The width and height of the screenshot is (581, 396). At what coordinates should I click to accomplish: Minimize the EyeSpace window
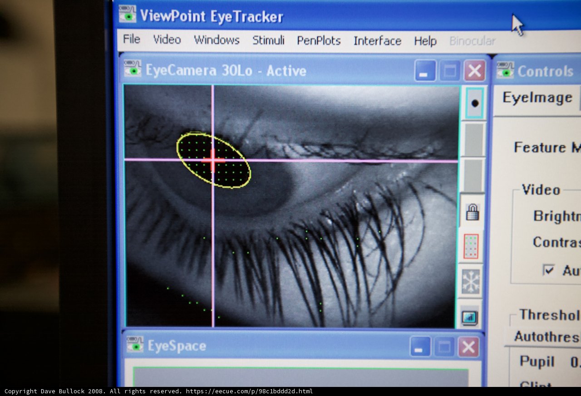click(420, 347)
